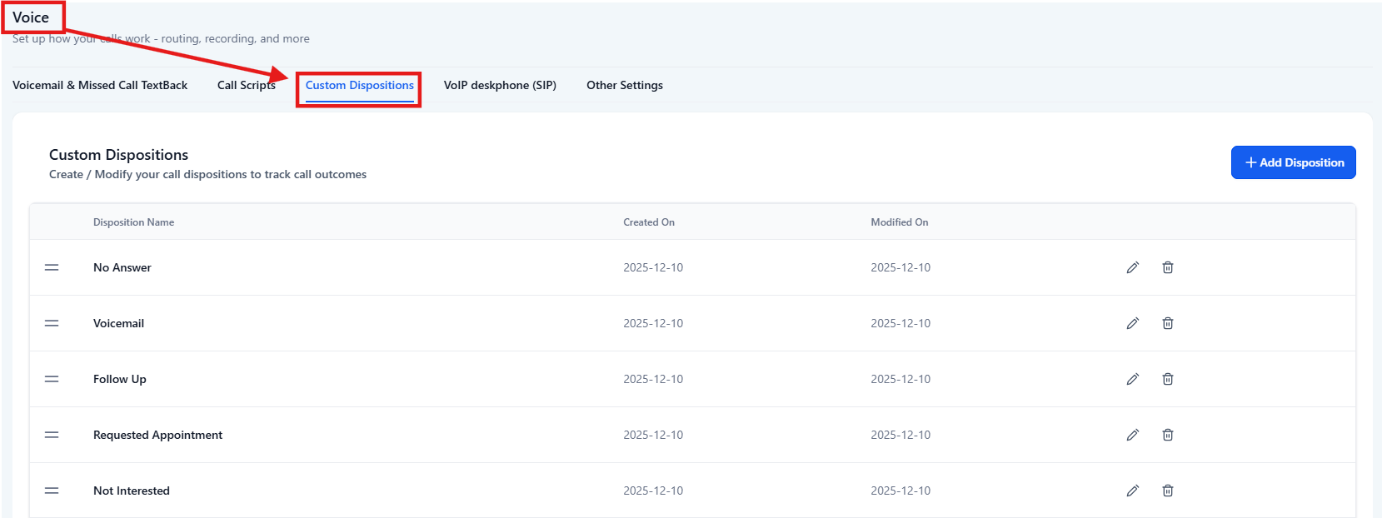Go to the Other Settings tab

625,85
